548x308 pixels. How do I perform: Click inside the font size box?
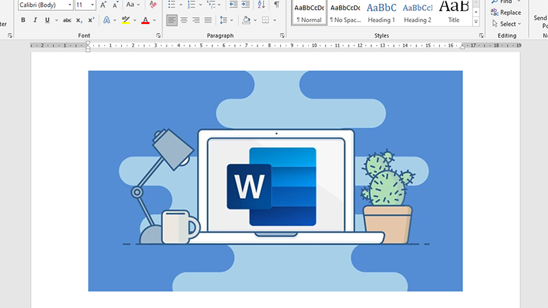(82, 5)
